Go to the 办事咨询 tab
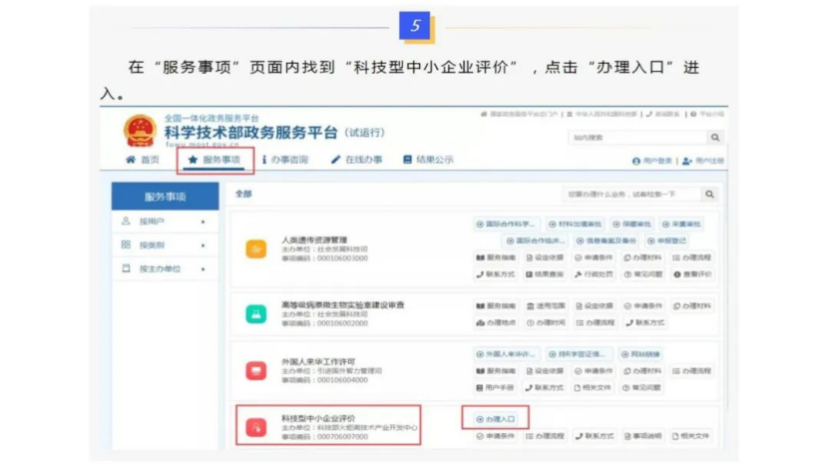 coord(285,160)
